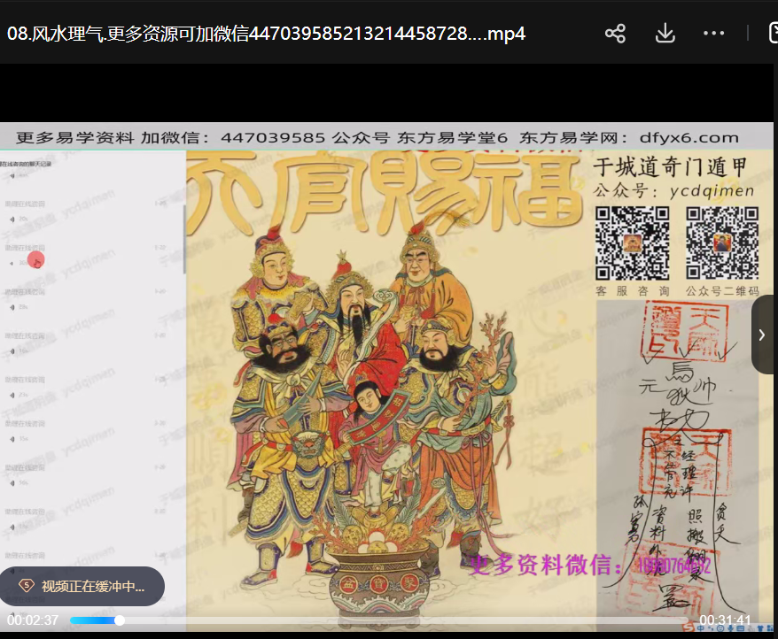Download the video with the download icon
The image size is (778, 639).
pos(665,34)
